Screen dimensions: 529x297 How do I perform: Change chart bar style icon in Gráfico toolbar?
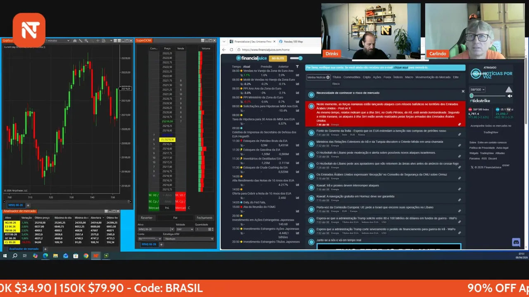coord(75,40)
